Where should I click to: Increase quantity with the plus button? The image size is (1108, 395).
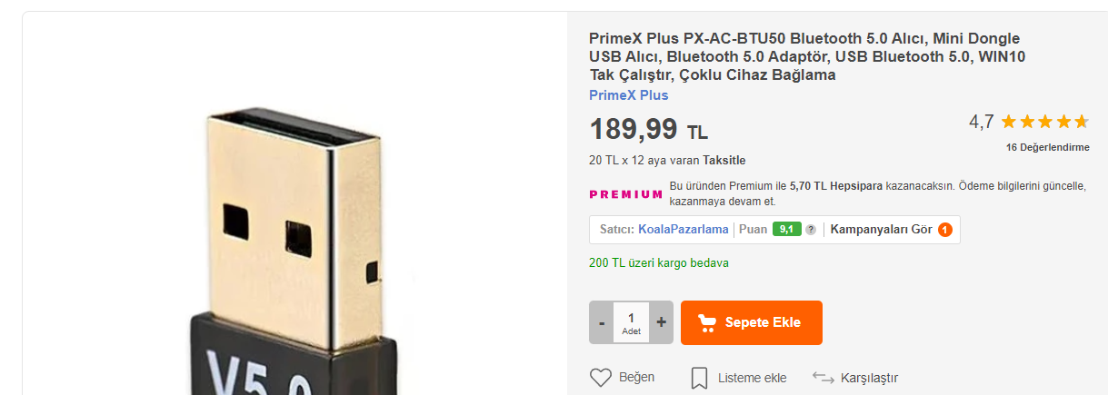[x=661, y=322]
